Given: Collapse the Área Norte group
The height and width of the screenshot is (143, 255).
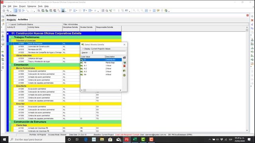Looking at the screenshot, I should tap(12, 86).
